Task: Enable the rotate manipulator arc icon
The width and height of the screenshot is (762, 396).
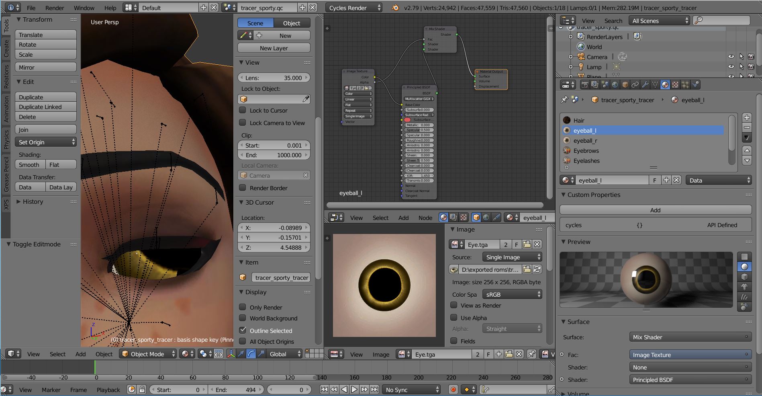Action: [251, 354]
